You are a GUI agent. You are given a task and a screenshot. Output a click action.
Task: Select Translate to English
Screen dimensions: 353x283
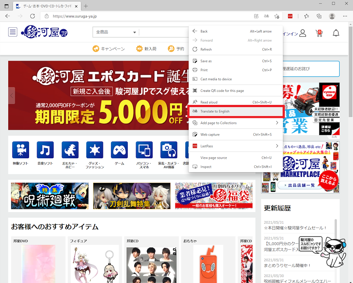coord(236,111)
